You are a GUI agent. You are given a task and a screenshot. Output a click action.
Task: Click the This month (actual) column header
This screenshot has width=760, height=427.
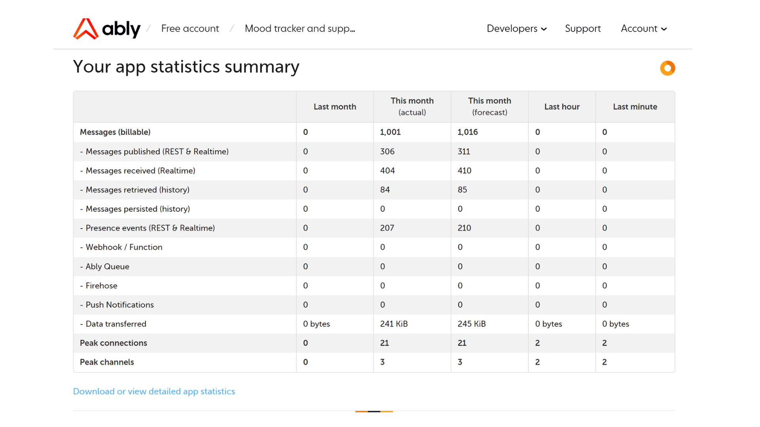(412, 106)
